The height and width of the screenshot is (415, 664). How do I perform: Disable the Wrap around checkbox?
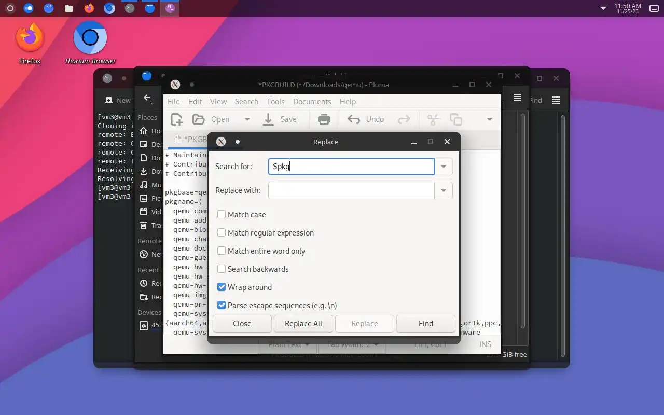tap(222, 287)
